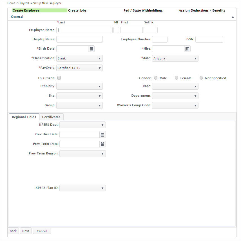Open the KPERS Plan ID dropdown

point(82,188)
